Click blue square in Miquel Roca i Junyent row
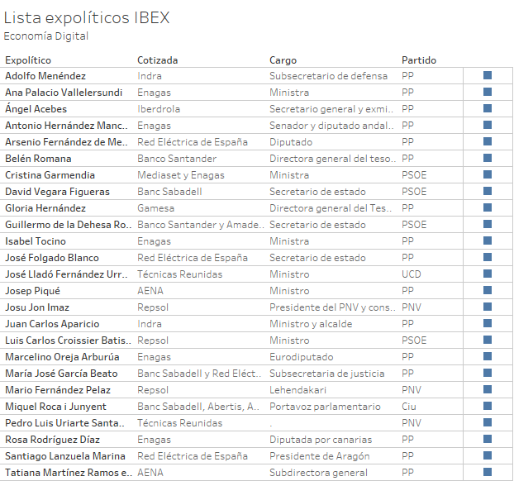This screenshot has width=514, height=481. point(488,406)
